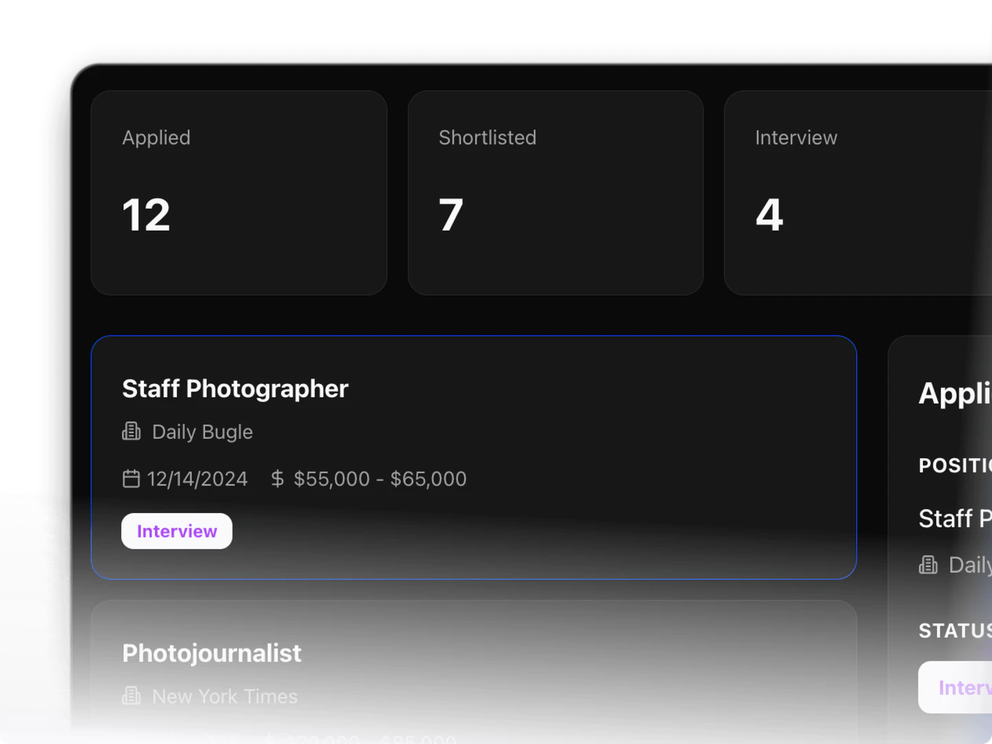The height and width of the screenshot is (744, 992).
Task: Click the number 4 in the Interview card
Action: (x=769, y=215)
